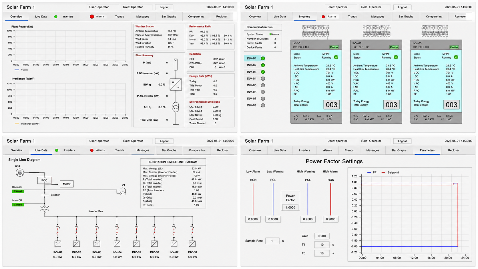The height and width of the screenshot is (269, 478).
Task: Click the inverter symbol in Plant Summary diagram
Action: (176, 85)
